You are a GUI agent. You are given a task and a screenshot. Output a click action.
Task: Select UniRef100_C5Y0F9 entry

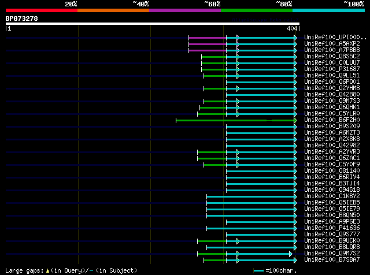click(332, 165)
